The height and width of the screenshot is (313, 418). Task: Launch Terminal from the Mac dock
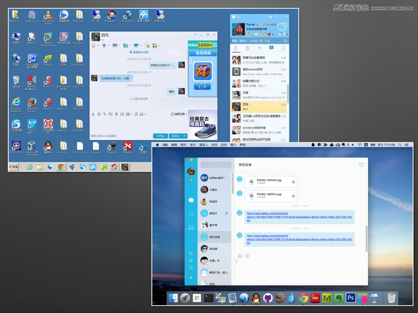coord(209,298)
